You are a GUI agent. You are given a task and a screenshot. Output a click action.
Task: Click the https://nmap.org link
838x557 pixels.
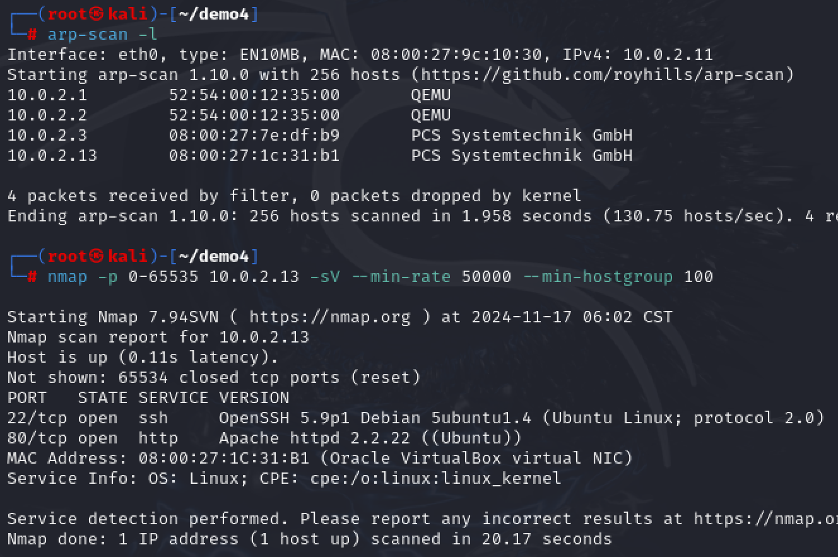[x=329, y=317]
